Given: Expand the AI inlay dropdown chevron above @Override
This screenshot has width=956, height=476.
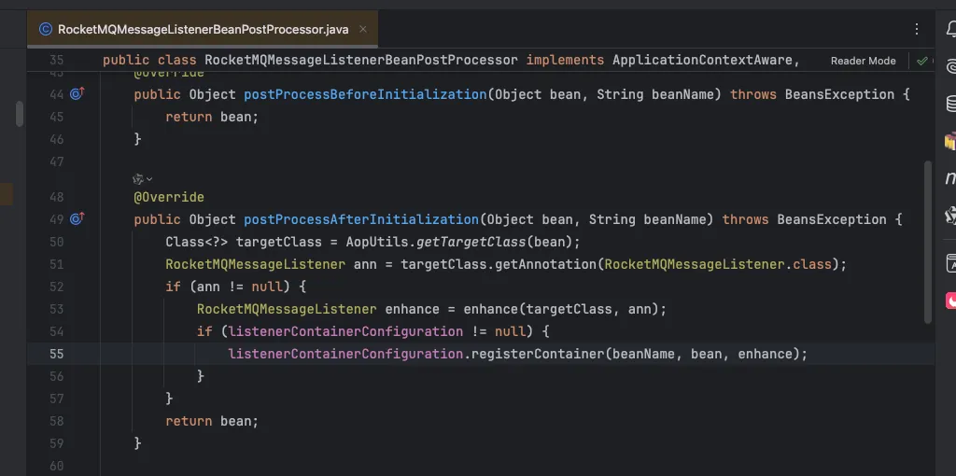Looking at the screenshot, I should (x=149, y=179).
